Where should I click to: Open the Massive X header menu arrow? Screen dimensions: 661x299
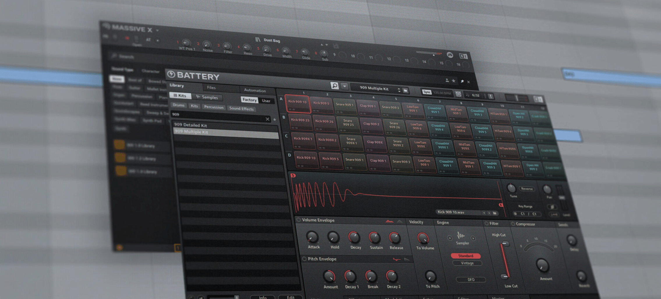[x=157, y=30]
